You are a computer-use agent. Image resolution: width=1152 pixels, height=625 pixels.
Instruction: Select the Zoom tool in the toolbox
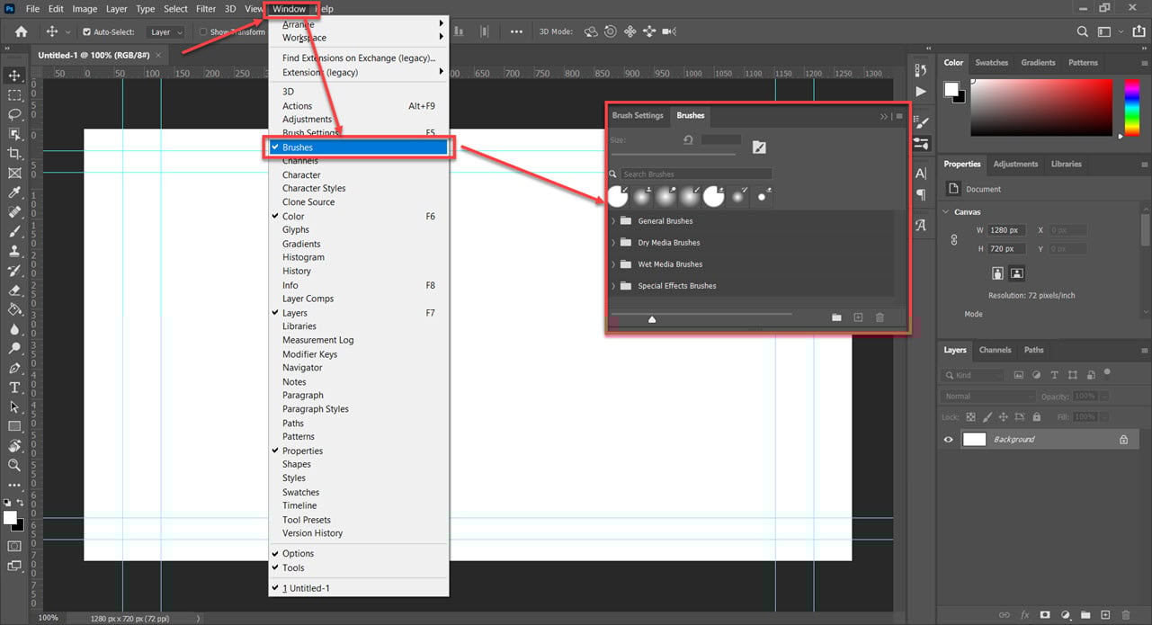(14, 466)
